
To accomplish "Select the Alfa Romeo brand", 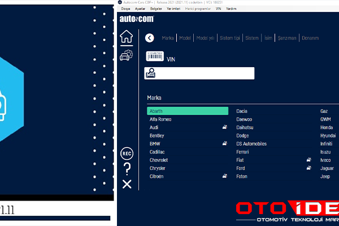I will [x=160, y=119].
